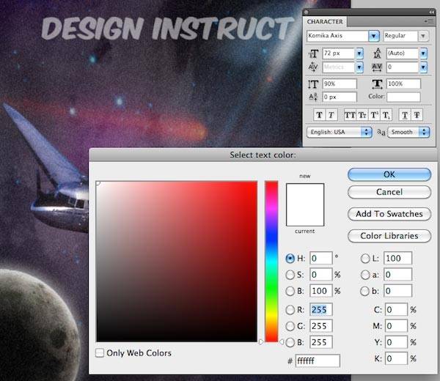Apply Superscript text style
Screen dimensions: 440x381
coord(373,114)
